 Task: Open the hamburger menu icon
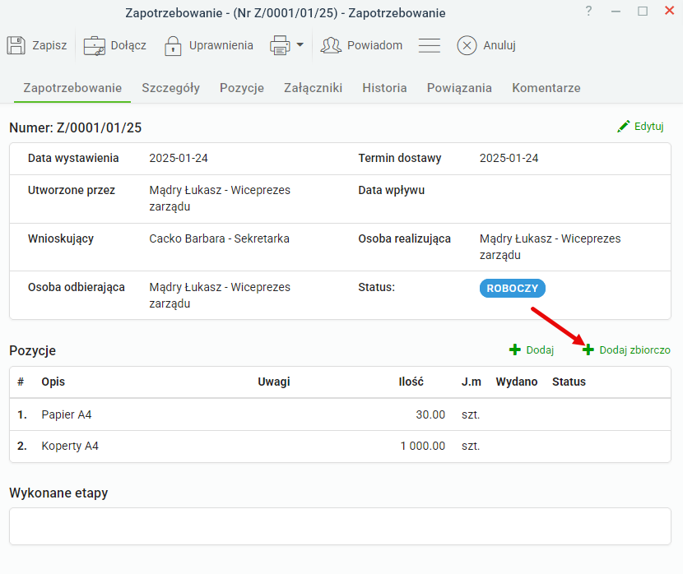[x=430, y=45]
